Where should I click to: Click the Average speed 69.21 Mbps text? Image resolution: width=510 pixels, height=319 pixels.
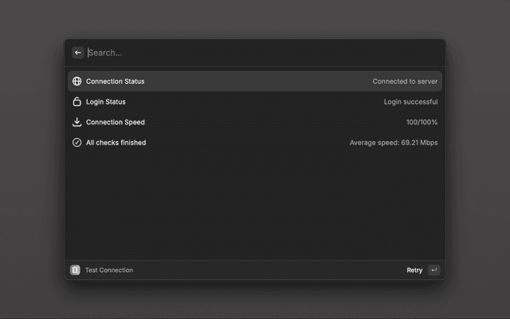click(x=394, y=143)
